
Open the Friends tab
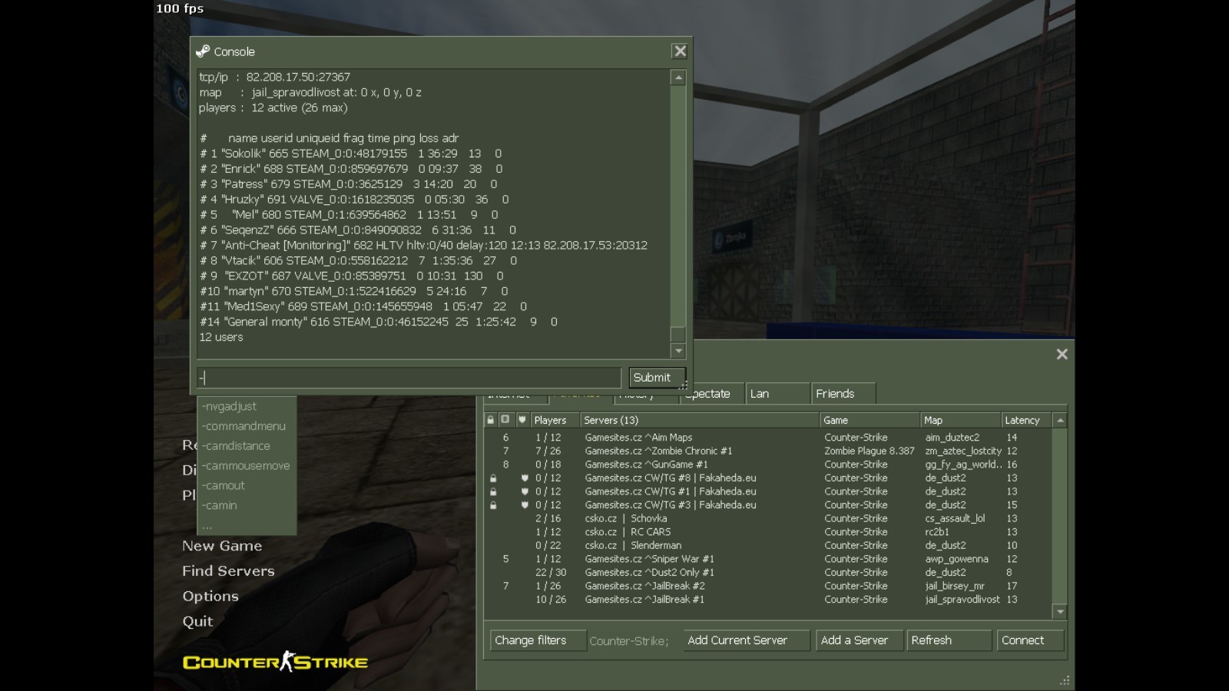point(843,394)
